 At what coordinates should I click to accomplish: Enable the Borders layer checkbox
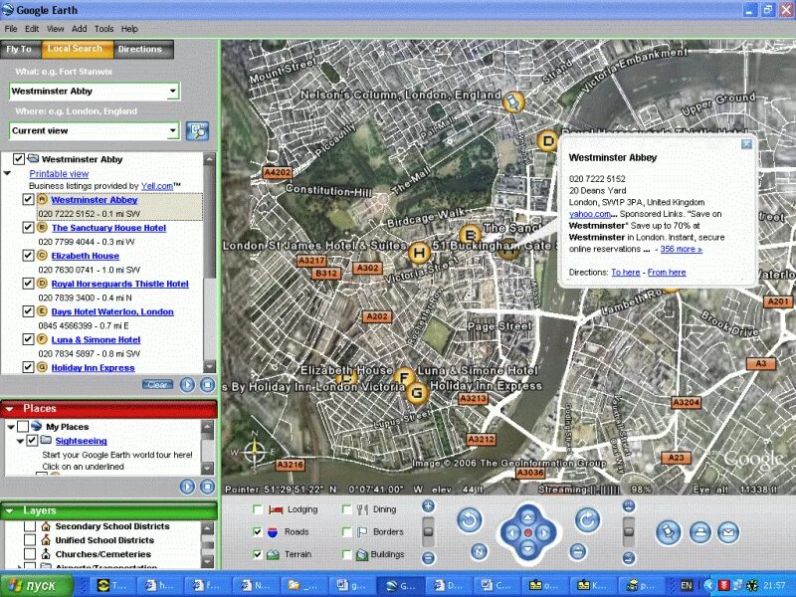346,531
